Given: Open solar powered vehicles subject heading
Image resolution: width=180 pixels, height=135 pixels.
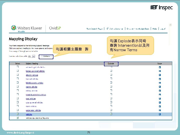Looking at the screenshot, I should click(34, 102).
